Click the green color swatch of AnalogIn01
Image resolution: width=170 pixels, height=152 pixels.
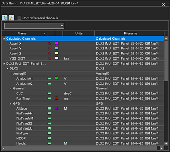click(x=57, y=78)
